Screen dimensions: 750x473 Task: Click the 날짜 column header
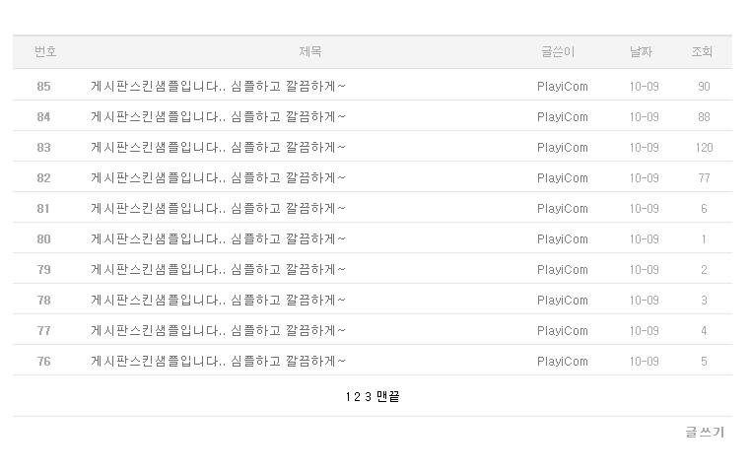pos(642,52)
